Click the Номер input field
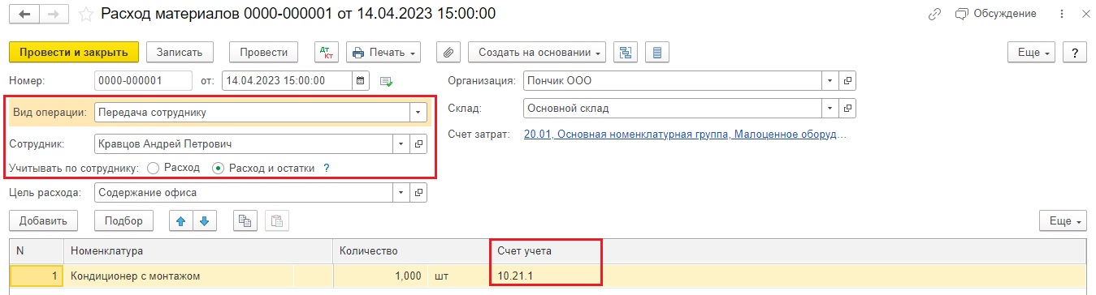The image size is (1096, 295). pyautogui.click(x=143, y=81)
